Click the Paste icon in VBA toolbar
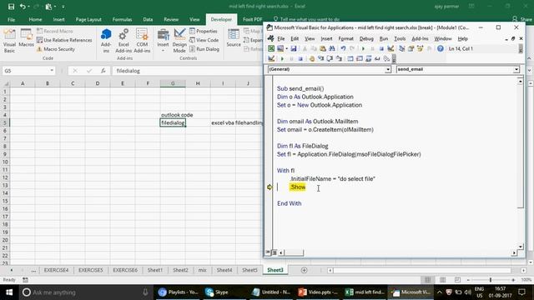The width and height of the screenshot is (534, 300). click(323, 48)
